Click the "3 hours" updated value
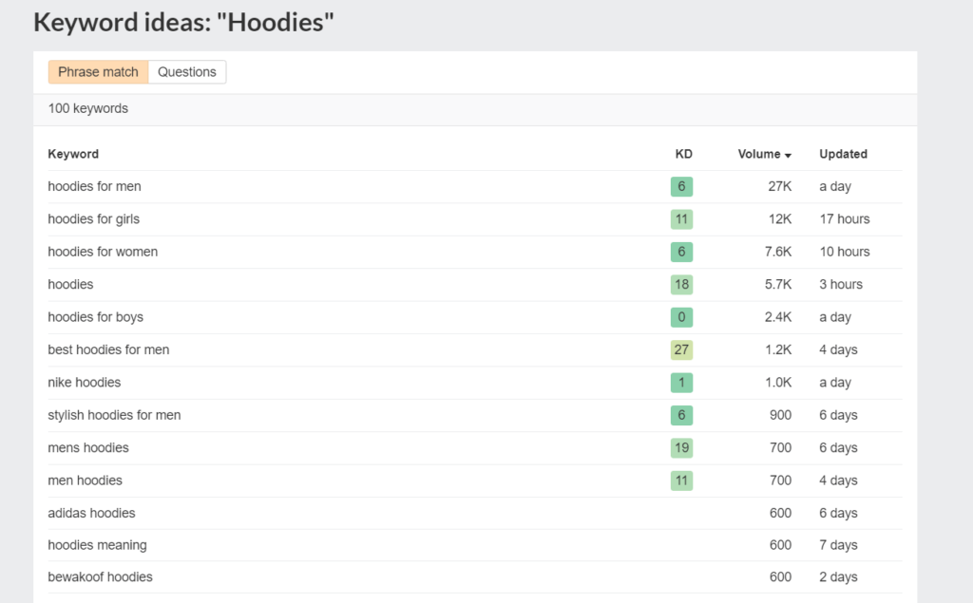The height and width of the screenshot is (603, 973). [841, 284]
